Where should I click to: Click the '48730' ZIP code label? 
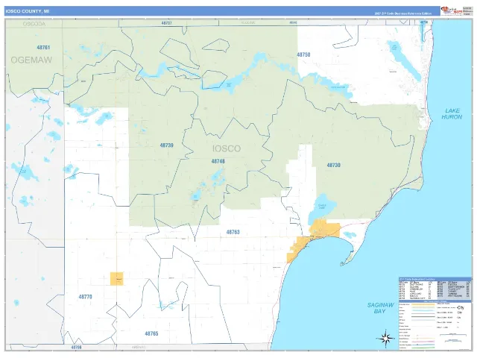pyautogui.click(x=333, y=166)
